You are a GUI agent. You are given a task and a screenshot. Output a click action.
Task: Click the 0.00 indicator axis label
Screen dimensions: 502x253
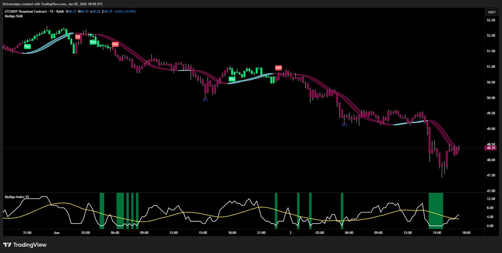(491, 226)
